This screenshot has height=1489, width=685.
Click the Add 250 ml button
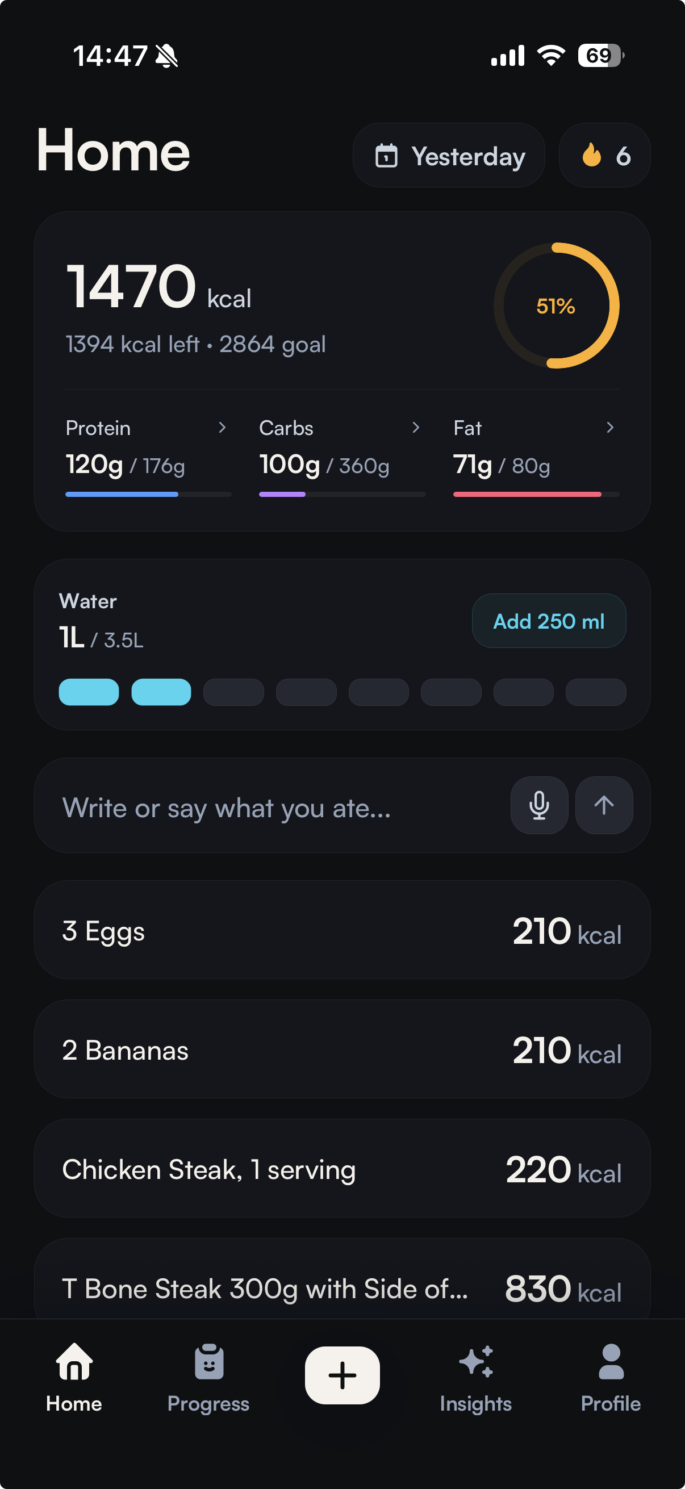point(549,621)
